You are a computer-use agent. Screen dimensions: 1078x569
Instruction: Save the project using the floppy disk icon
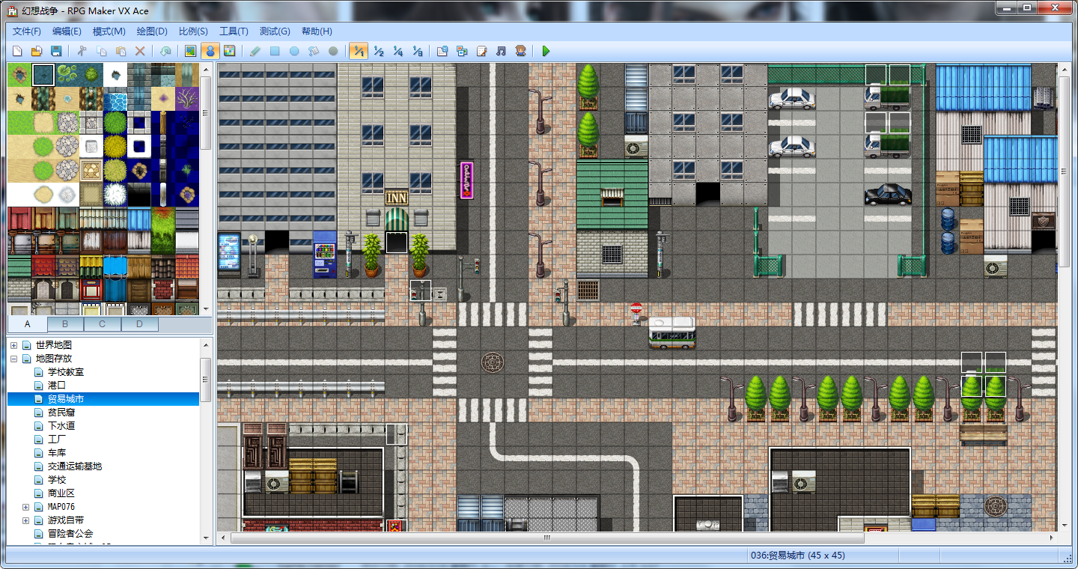[x=55, y=51]
